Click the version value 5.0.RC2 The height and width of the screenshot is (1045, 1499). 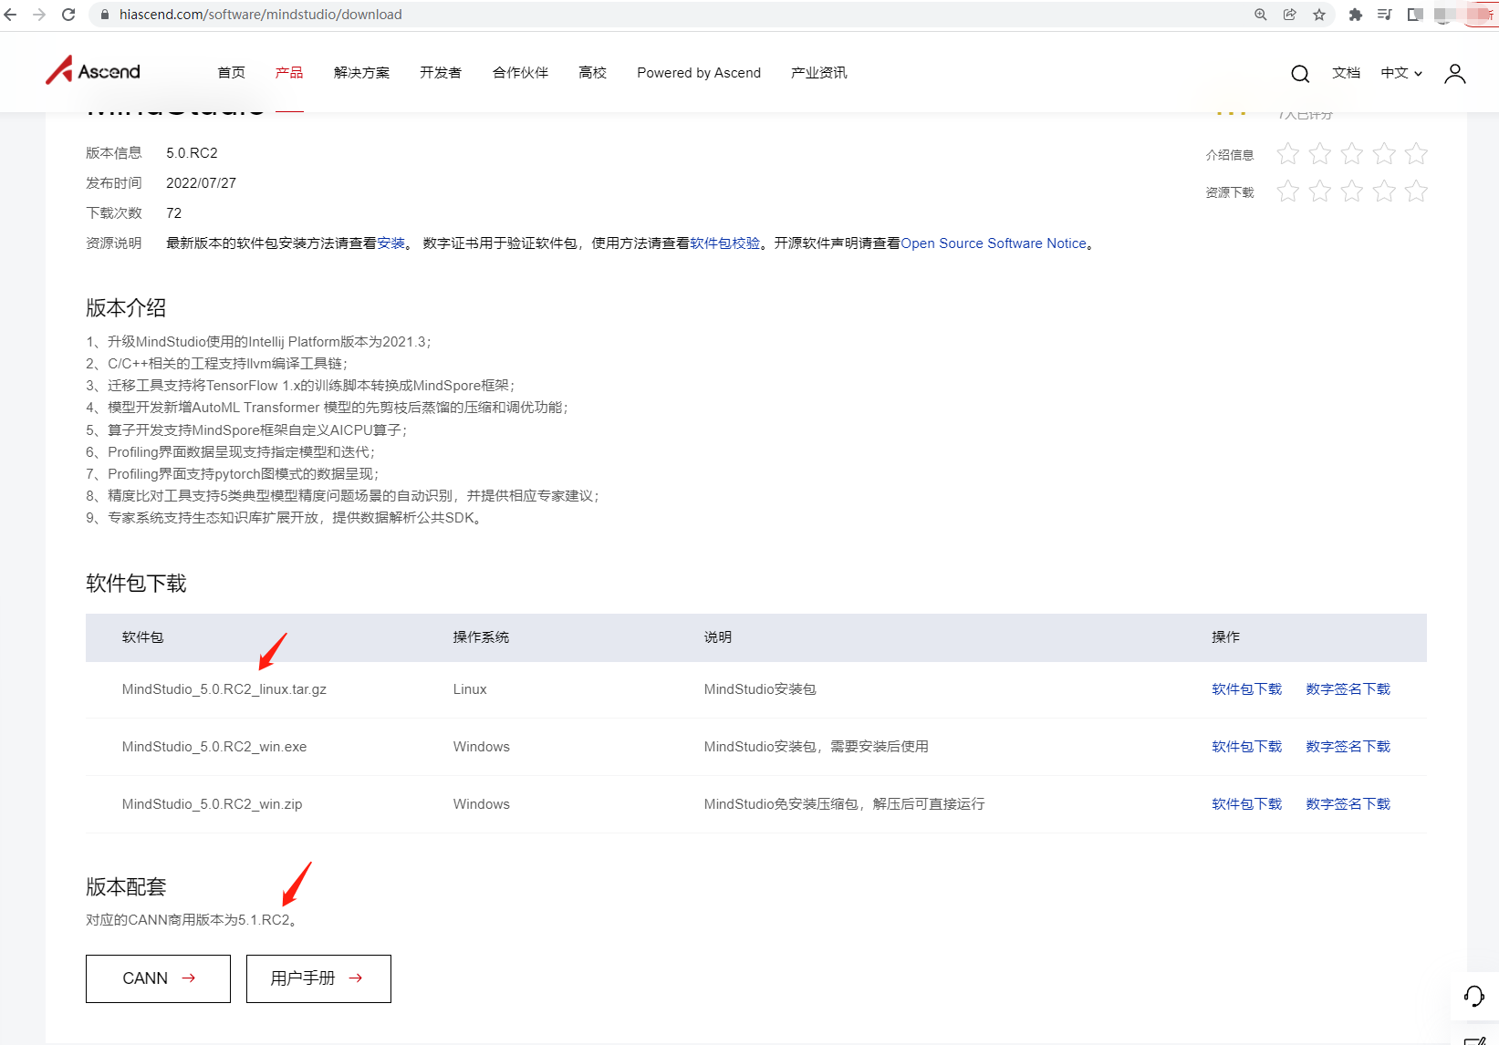[x=192, y=153]
